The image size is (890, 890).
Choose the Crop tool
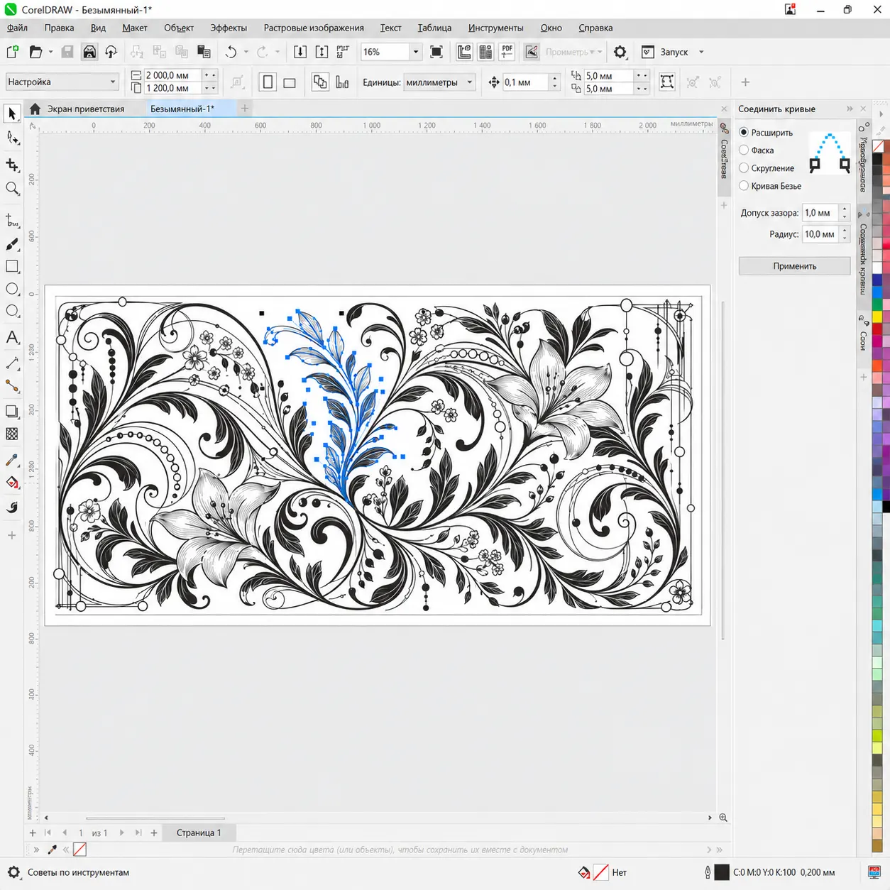click(12, 165)
